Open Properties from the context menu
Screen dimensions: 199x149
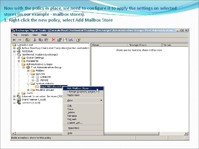83,128
